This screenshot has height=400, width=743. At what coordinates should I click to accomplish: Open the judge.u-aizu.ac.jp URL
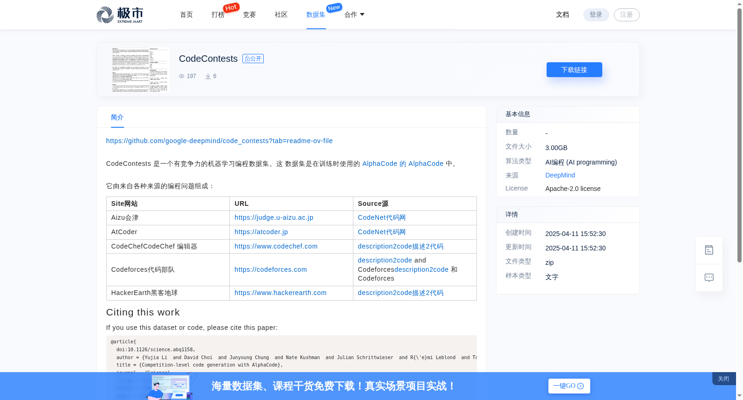coord(274,217)
